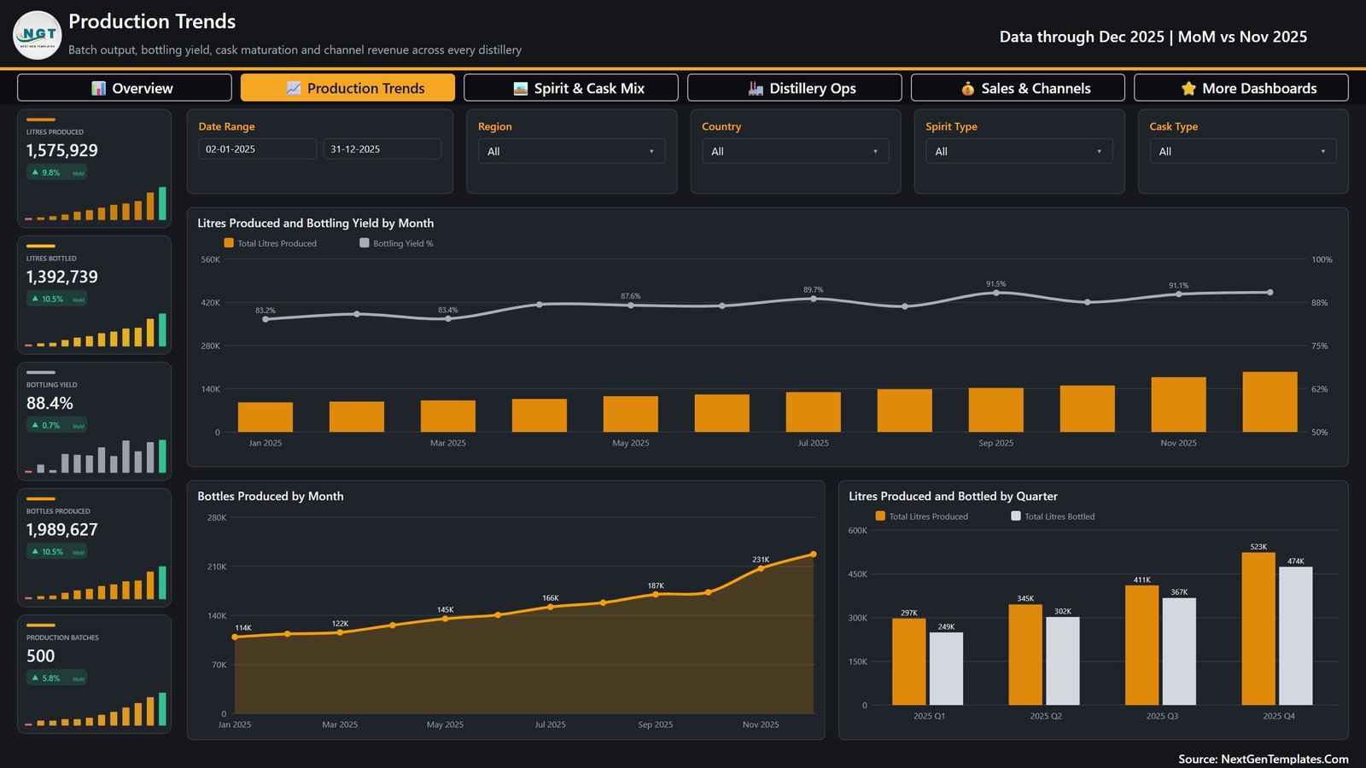1366x768 pixels.
Task: Click the 91.5% bottling yield data point
Action: 995,293
